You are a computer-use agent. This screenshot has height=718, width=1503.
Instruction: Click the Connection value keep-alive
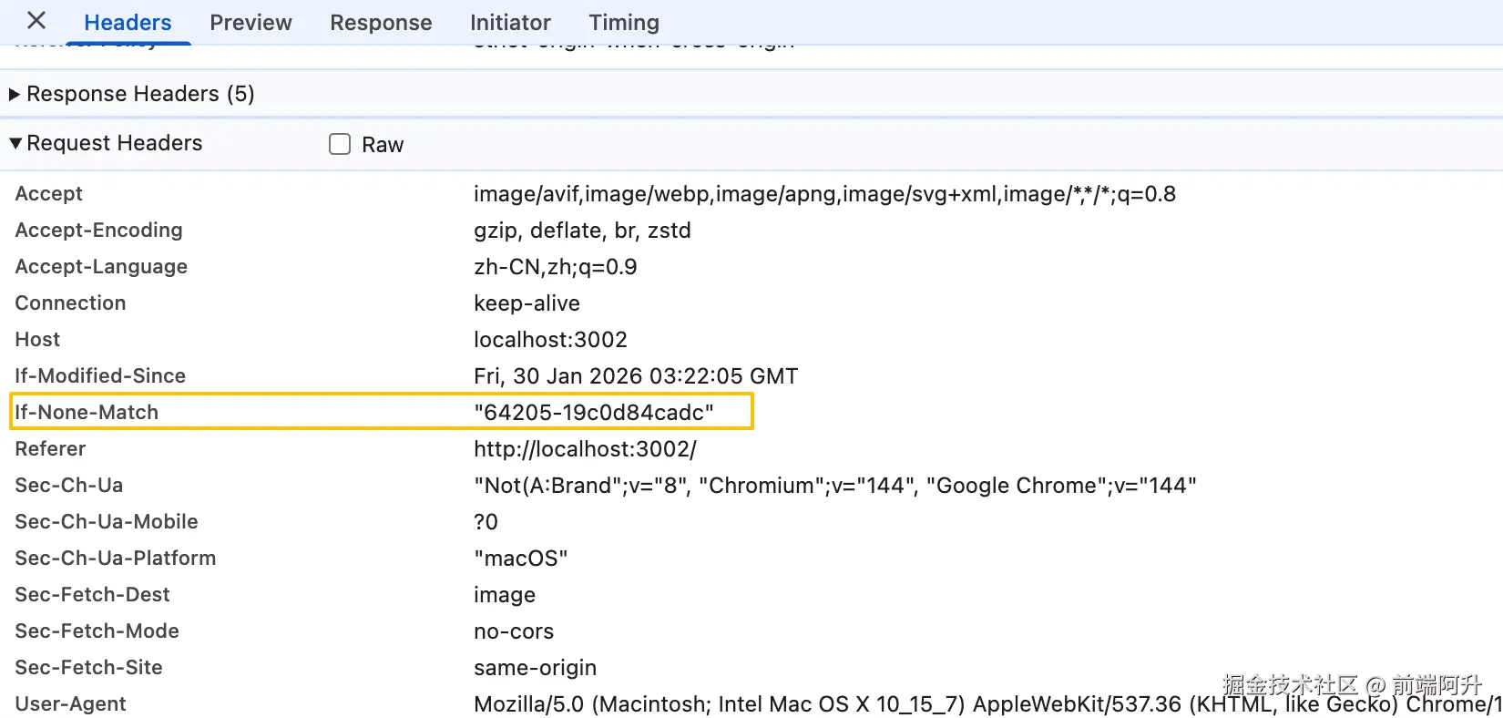[527, 303]
